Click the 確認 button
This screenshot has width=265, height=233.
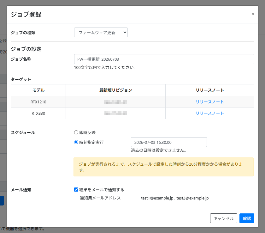pyautogui.click(x=247, y=218)
